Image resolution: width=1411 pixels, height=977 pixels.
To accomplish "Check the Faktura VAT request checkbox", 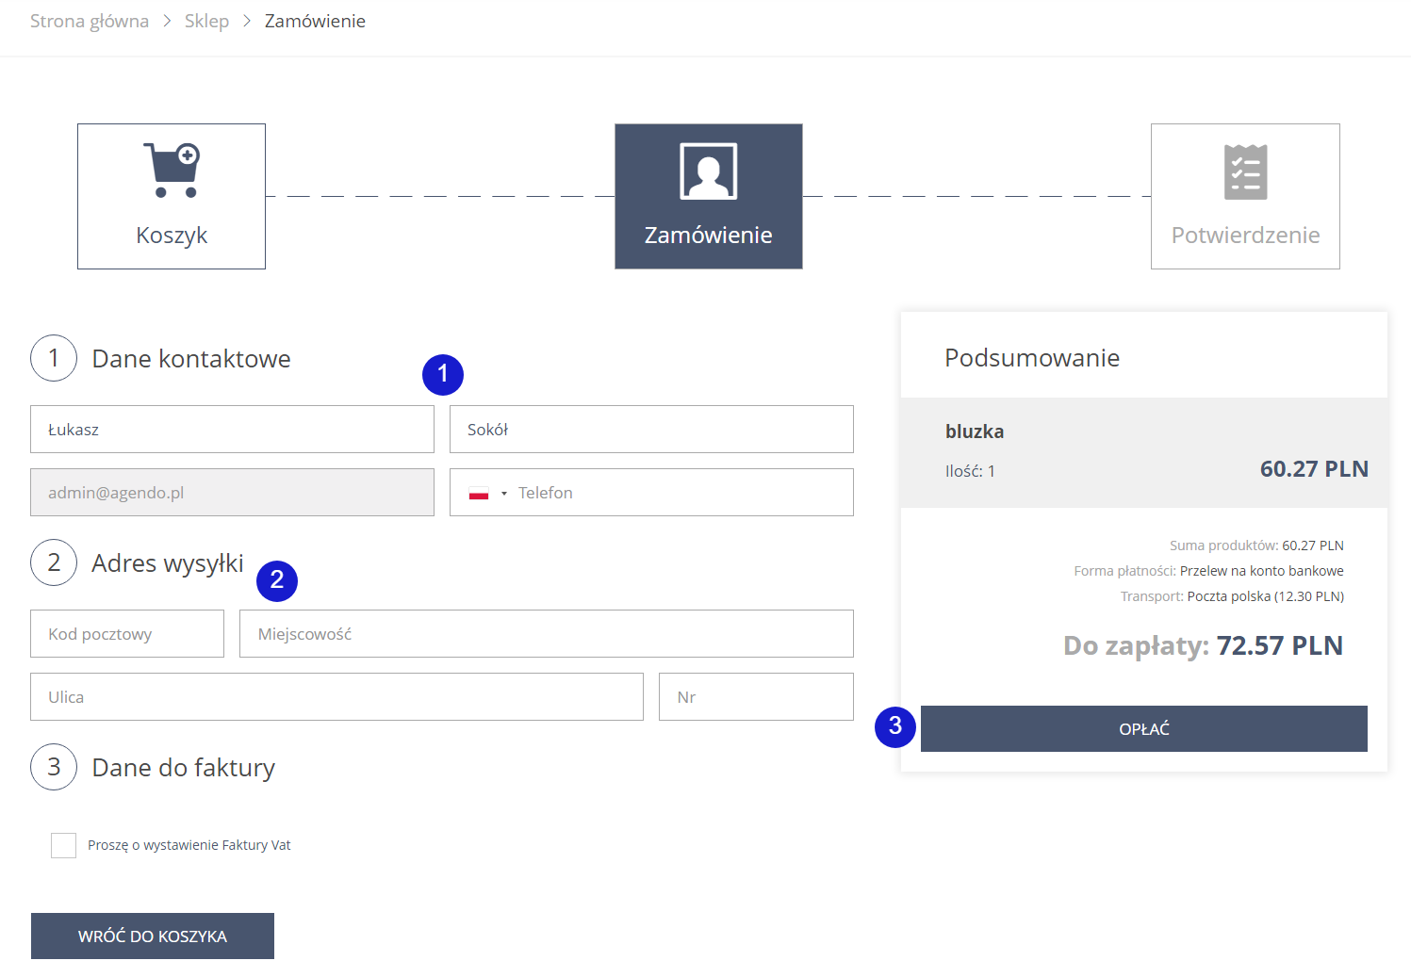I will click(64, 845).
